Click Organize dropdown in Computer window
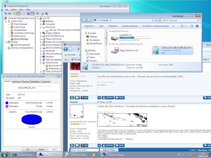The width and height of the screenshot is (211, 158). (89, 26)
